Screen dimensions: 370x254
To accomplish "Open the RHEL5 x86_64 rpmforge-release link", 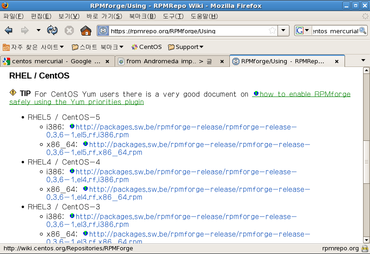I will (x=178, y=148).
